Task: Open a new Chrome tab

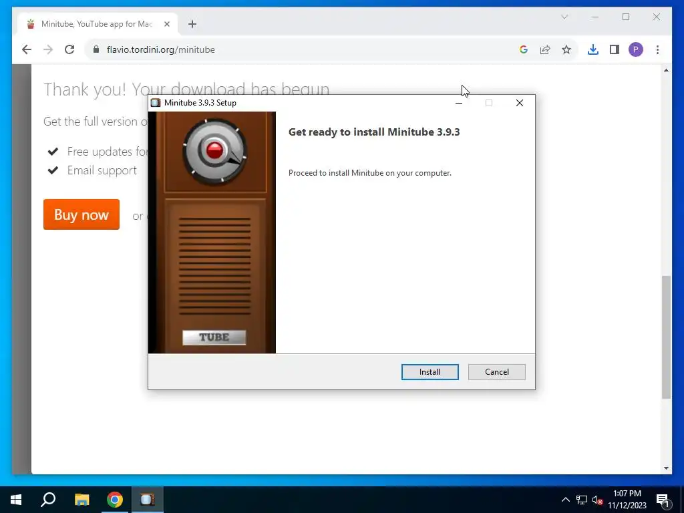Action: click(x=192, y=24)
